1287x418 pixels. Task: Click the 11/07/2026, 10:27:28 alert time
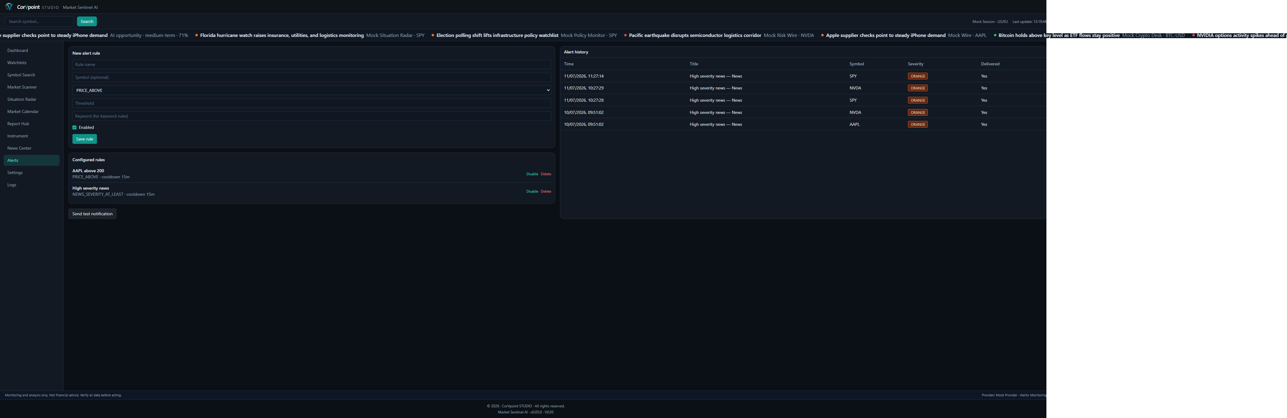coord(584,100)
